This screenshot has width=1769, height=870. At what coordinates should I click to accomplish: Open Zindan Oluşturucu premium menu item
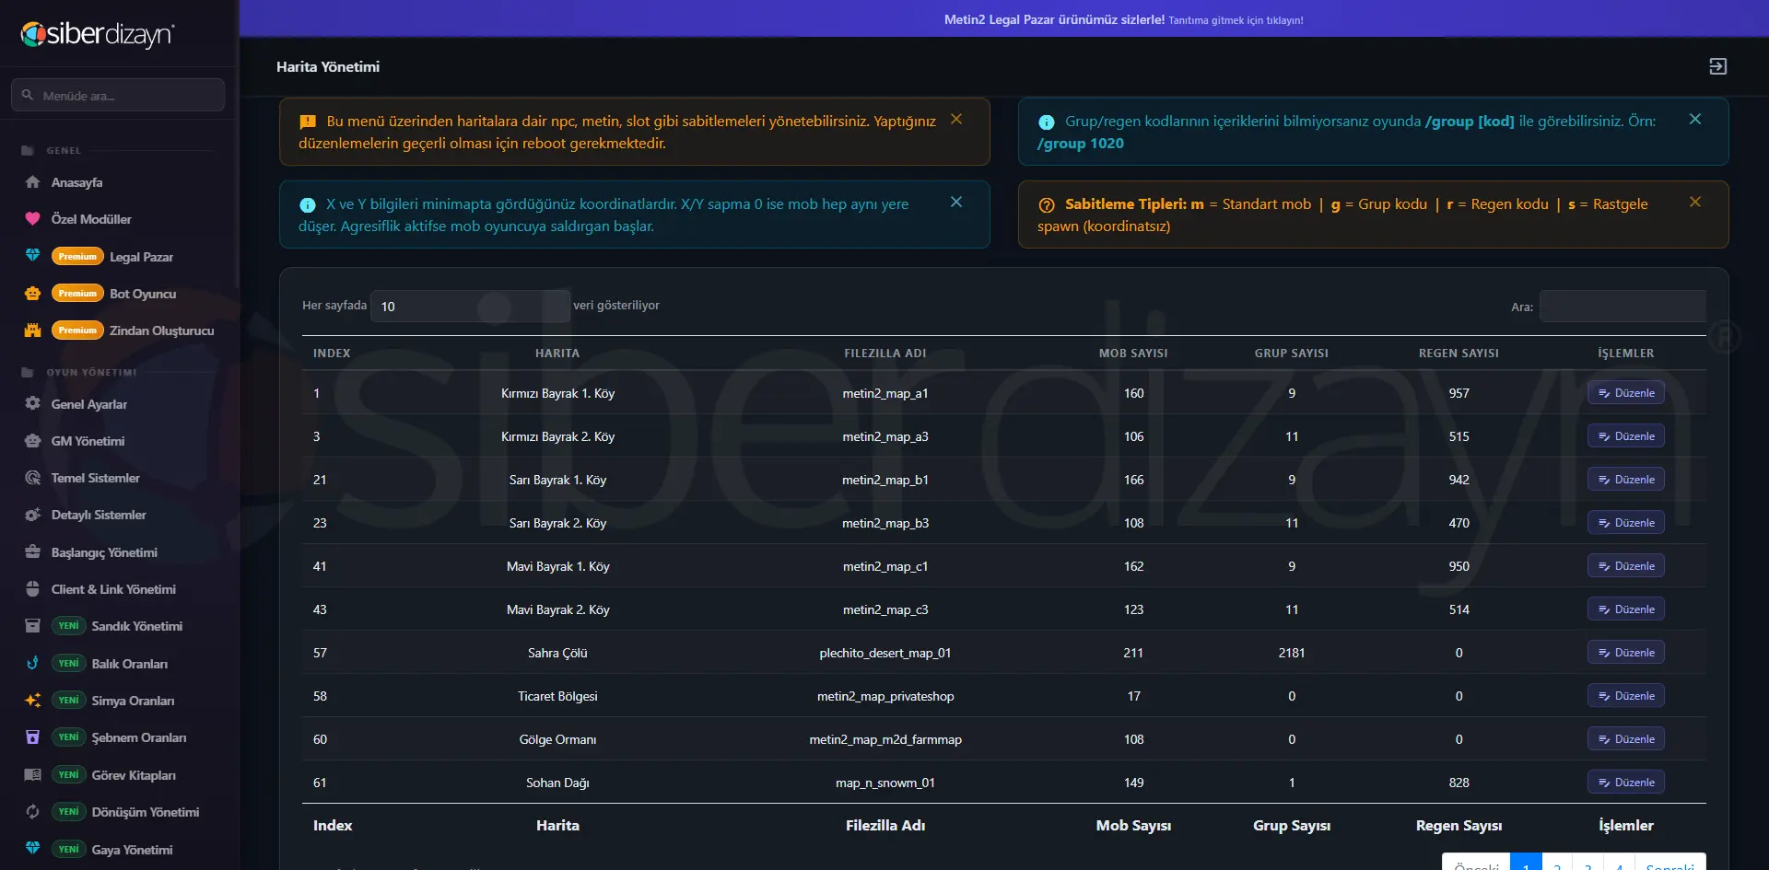120,331
